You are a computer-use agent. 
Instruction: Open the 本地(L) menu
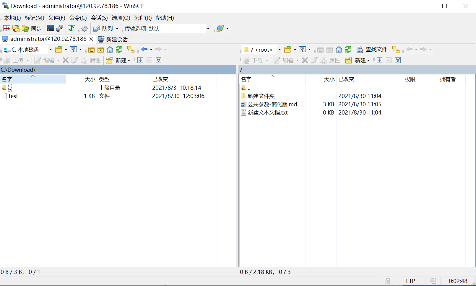pos(12,18)
